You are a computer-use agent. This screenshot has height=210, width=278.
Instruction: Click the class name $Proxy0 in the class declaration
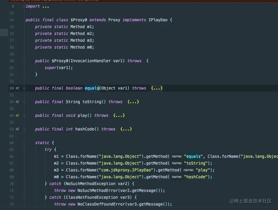pos(79,20)
